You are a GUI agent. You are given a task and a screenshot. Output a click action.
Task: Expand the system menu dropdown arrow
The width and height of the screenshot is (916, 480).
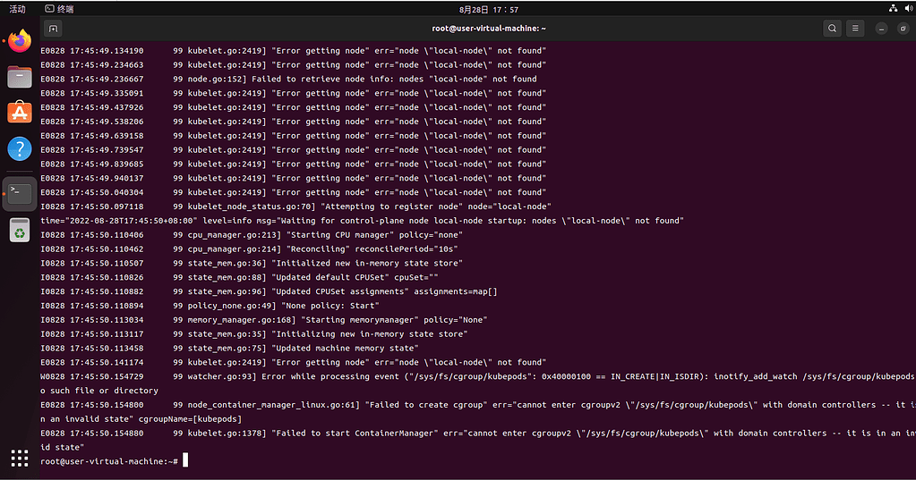click(908, 8)
